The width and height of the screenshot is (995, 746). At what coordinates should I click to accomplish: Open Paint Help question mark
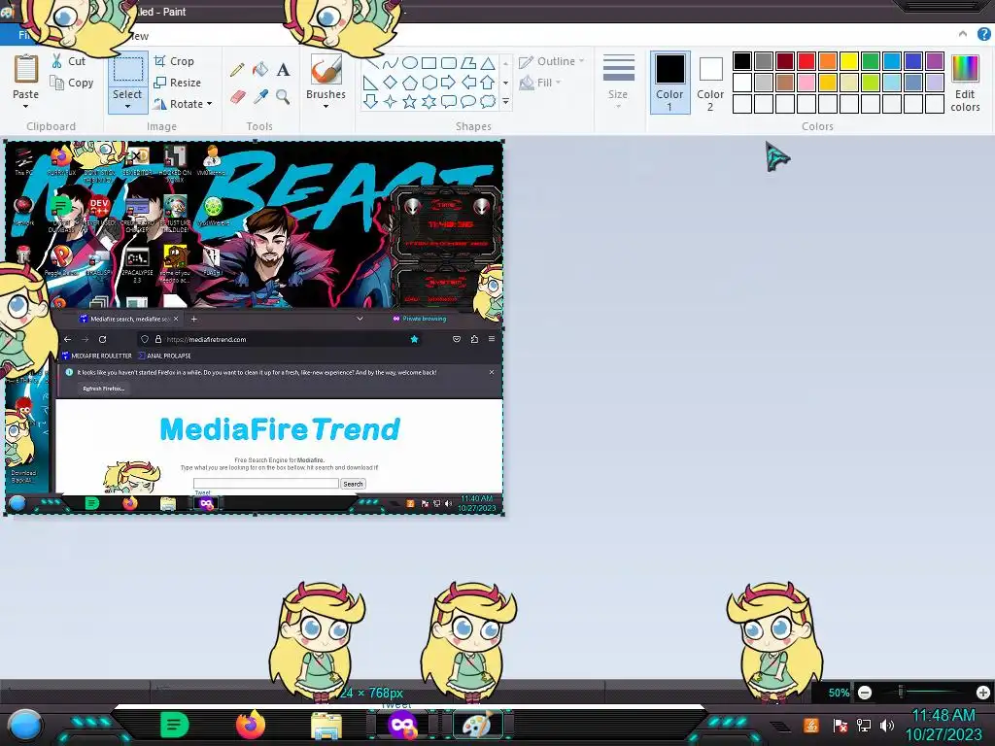point(984,34)
